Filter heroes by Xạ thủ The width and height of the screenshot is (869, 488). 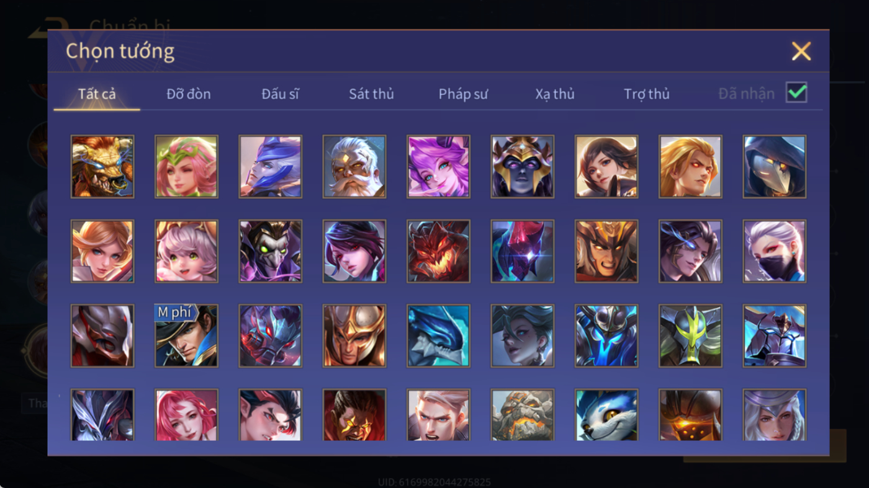click(555, 94)
